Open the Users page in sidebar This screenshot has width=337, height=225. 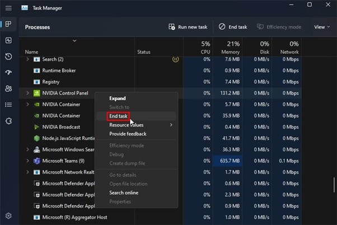[8, 88]
